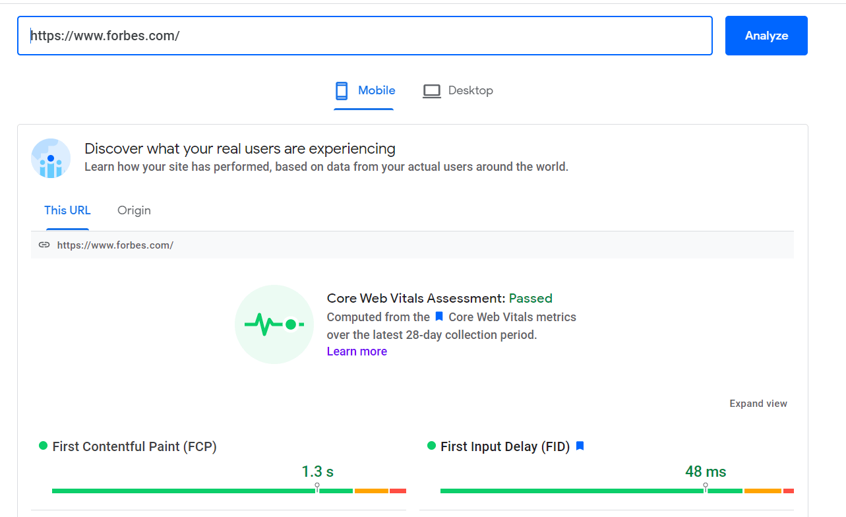Click the Discover what your real users heading
Viewport: 846px width, 517px height.
point(240,148)
